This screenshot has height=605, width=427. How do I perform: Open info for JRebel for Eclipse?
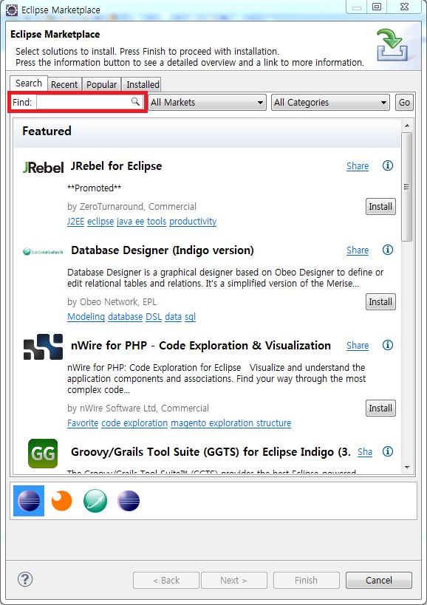[x=388, y=165]
